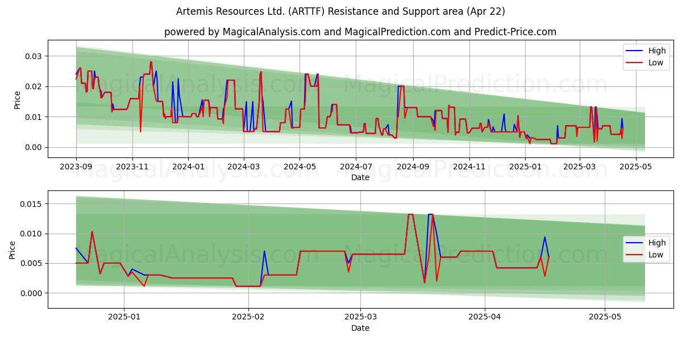The image size is (682, 341).
Task: Click the 2024-07 tick label on the top chart
Action: 356,167
